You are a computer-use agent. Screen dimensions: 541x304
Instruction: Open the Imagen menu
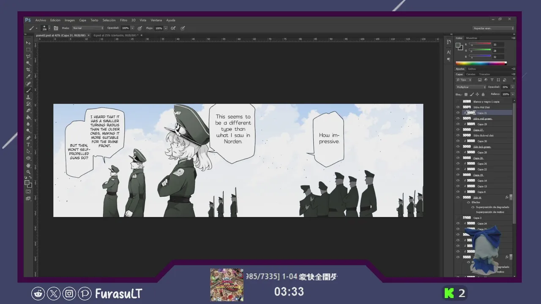(x=70, y=20)
